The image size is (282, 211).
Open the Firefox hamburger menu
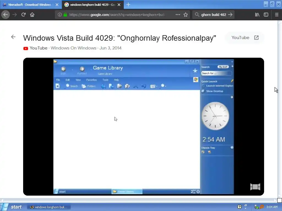(277, 15)
